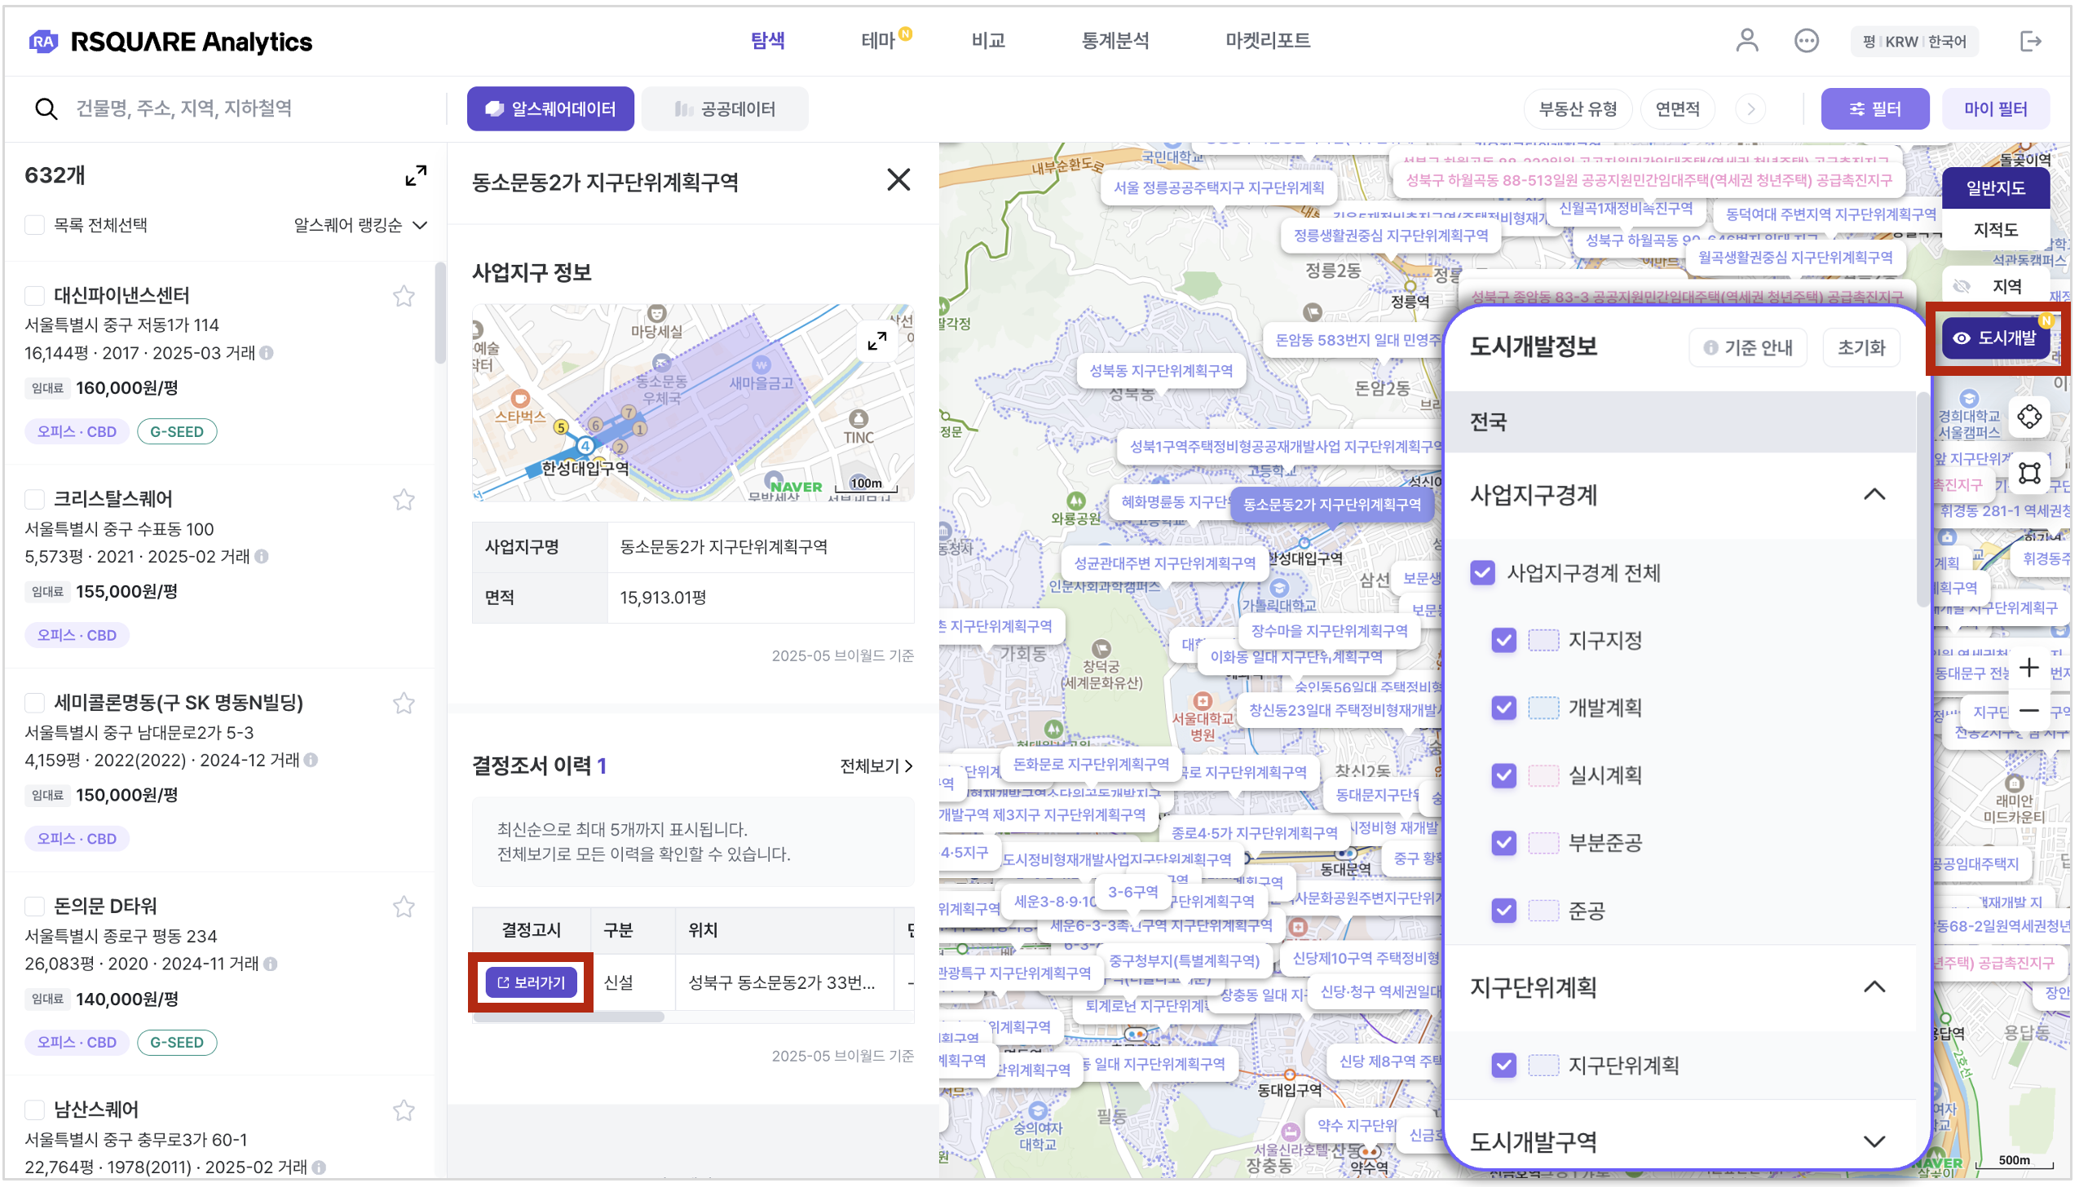This screenshot has height=1187, width=2079.
Task: Click the area measurement tool icon
Action: (x=2029, y=473)
